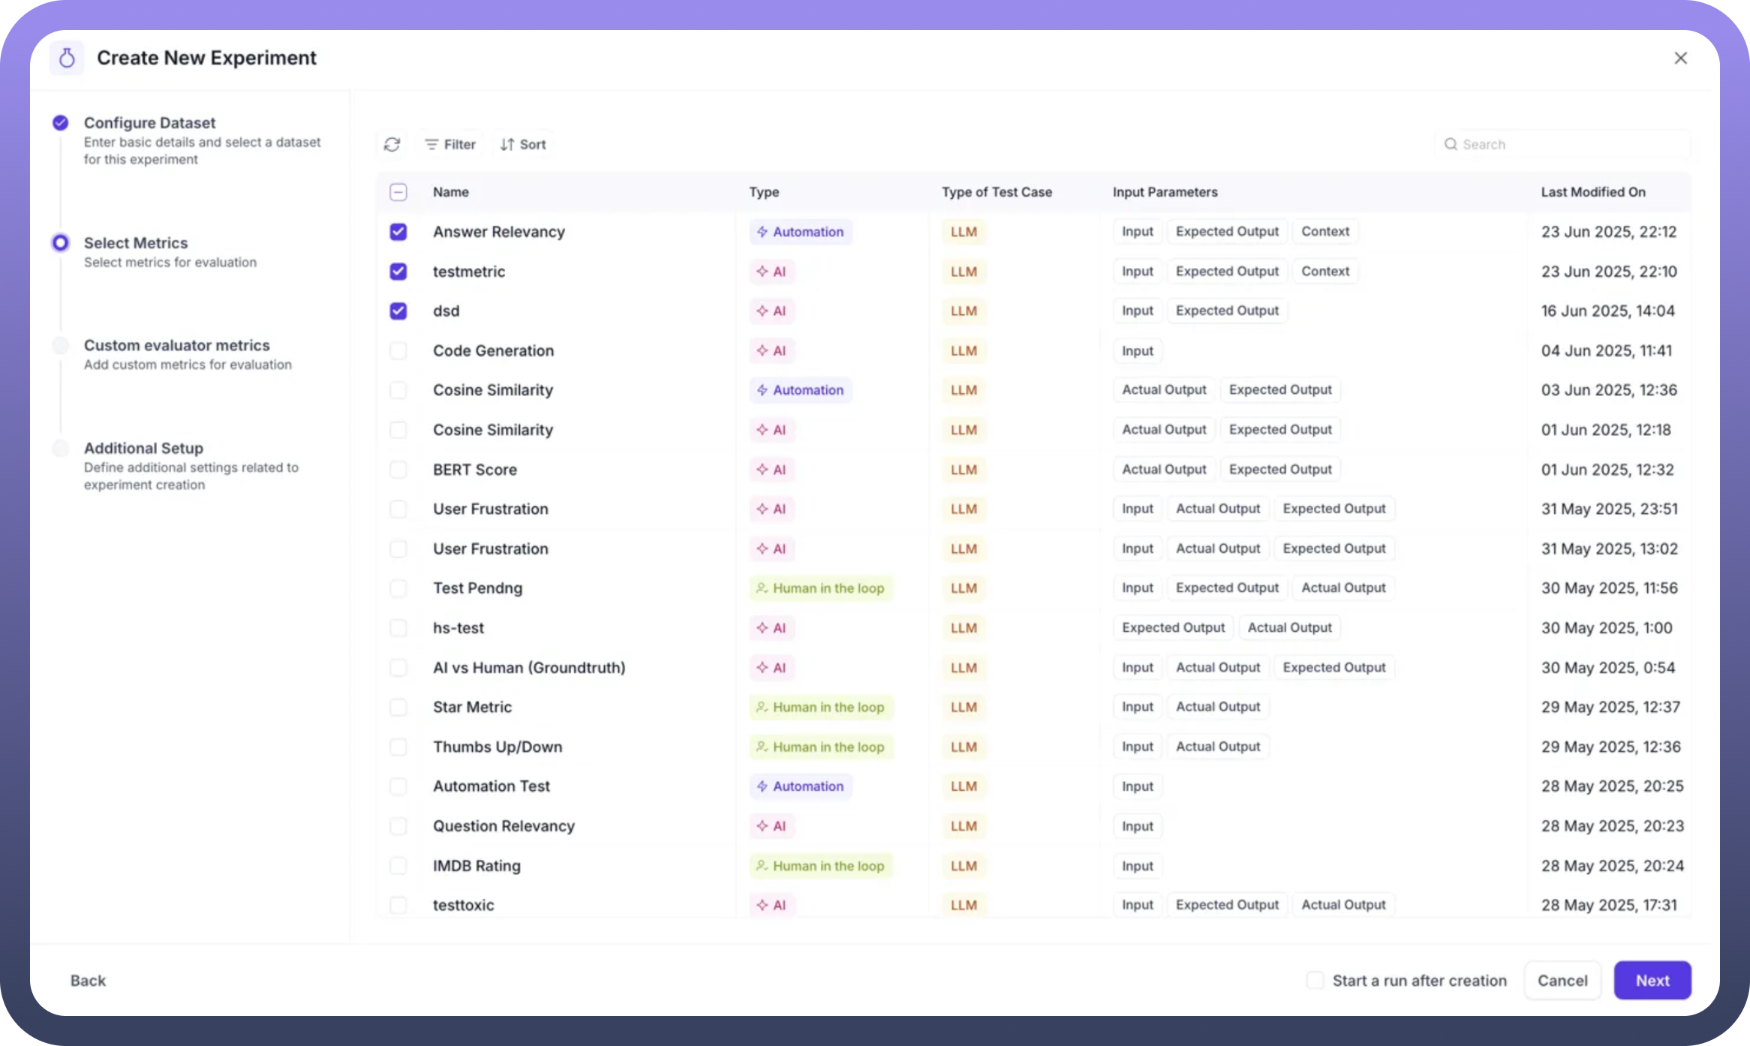Toggle the select-all header checkbox
Image resolution: width=1750 pixels, height=1046 pixels.
(398, 192)
